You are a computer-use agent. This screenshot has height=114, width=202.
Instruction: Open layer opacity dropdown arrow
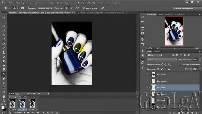coord(200,60)
